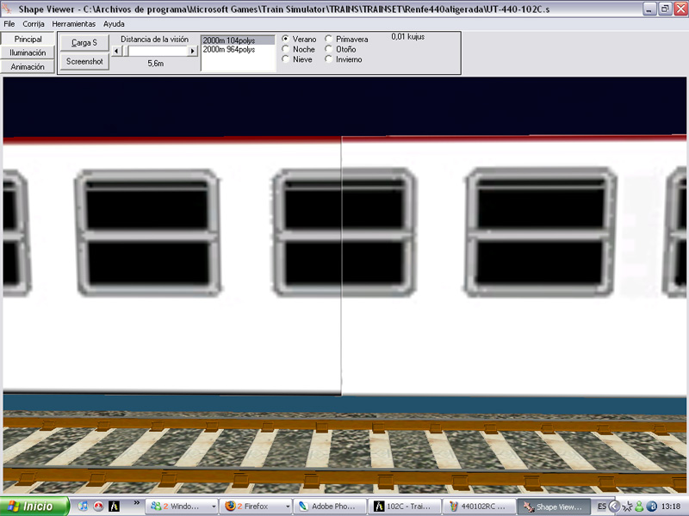Open the Herramientas menu

pyautogui.click(x=73, y=24)
